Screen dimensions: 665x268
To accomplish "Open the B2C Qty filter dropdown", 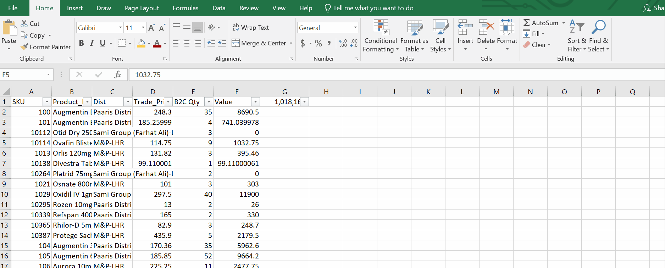I will (209, 102).
